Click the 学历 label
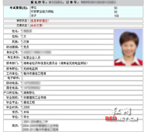This screenshot has height=132, width=146. 15,112
